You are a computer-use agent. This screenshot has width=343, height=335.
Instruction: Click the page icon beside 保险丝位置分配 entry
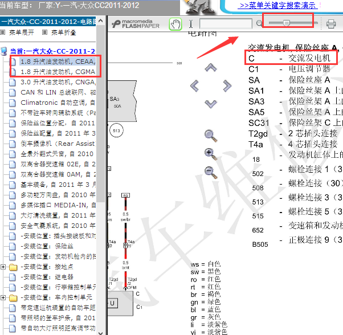coord(13,123)
